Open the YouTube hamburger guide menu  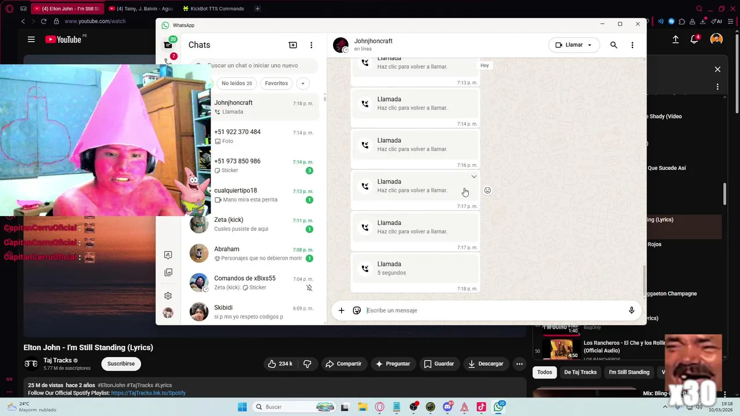tap(31, 39)
